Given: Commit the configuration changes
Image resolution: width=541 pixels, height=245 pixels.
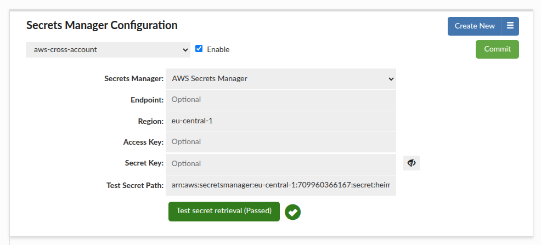Looking at the screenshot, I should click(497, 49).
